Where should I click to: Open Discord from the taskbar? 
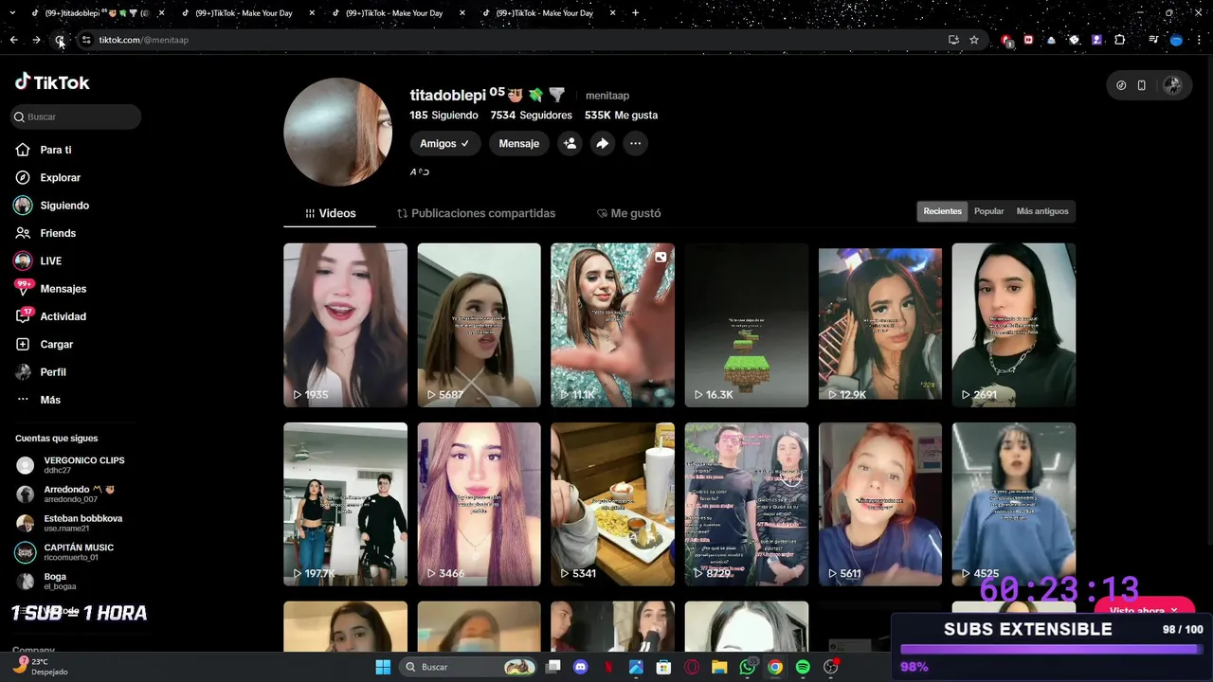pos(581,667)
